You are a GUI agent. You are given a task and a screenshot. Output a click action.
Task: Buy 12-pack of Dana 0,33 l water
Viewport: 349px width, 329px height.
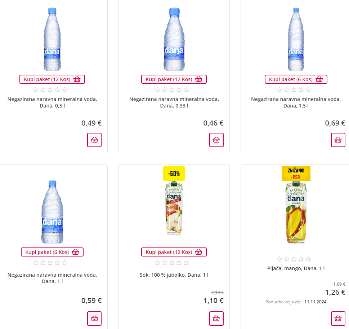[x=174, y=79]
